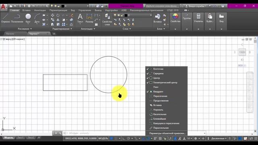
Task: Click the ViewCube Сверху (Top) face
Action: point(242,52)
